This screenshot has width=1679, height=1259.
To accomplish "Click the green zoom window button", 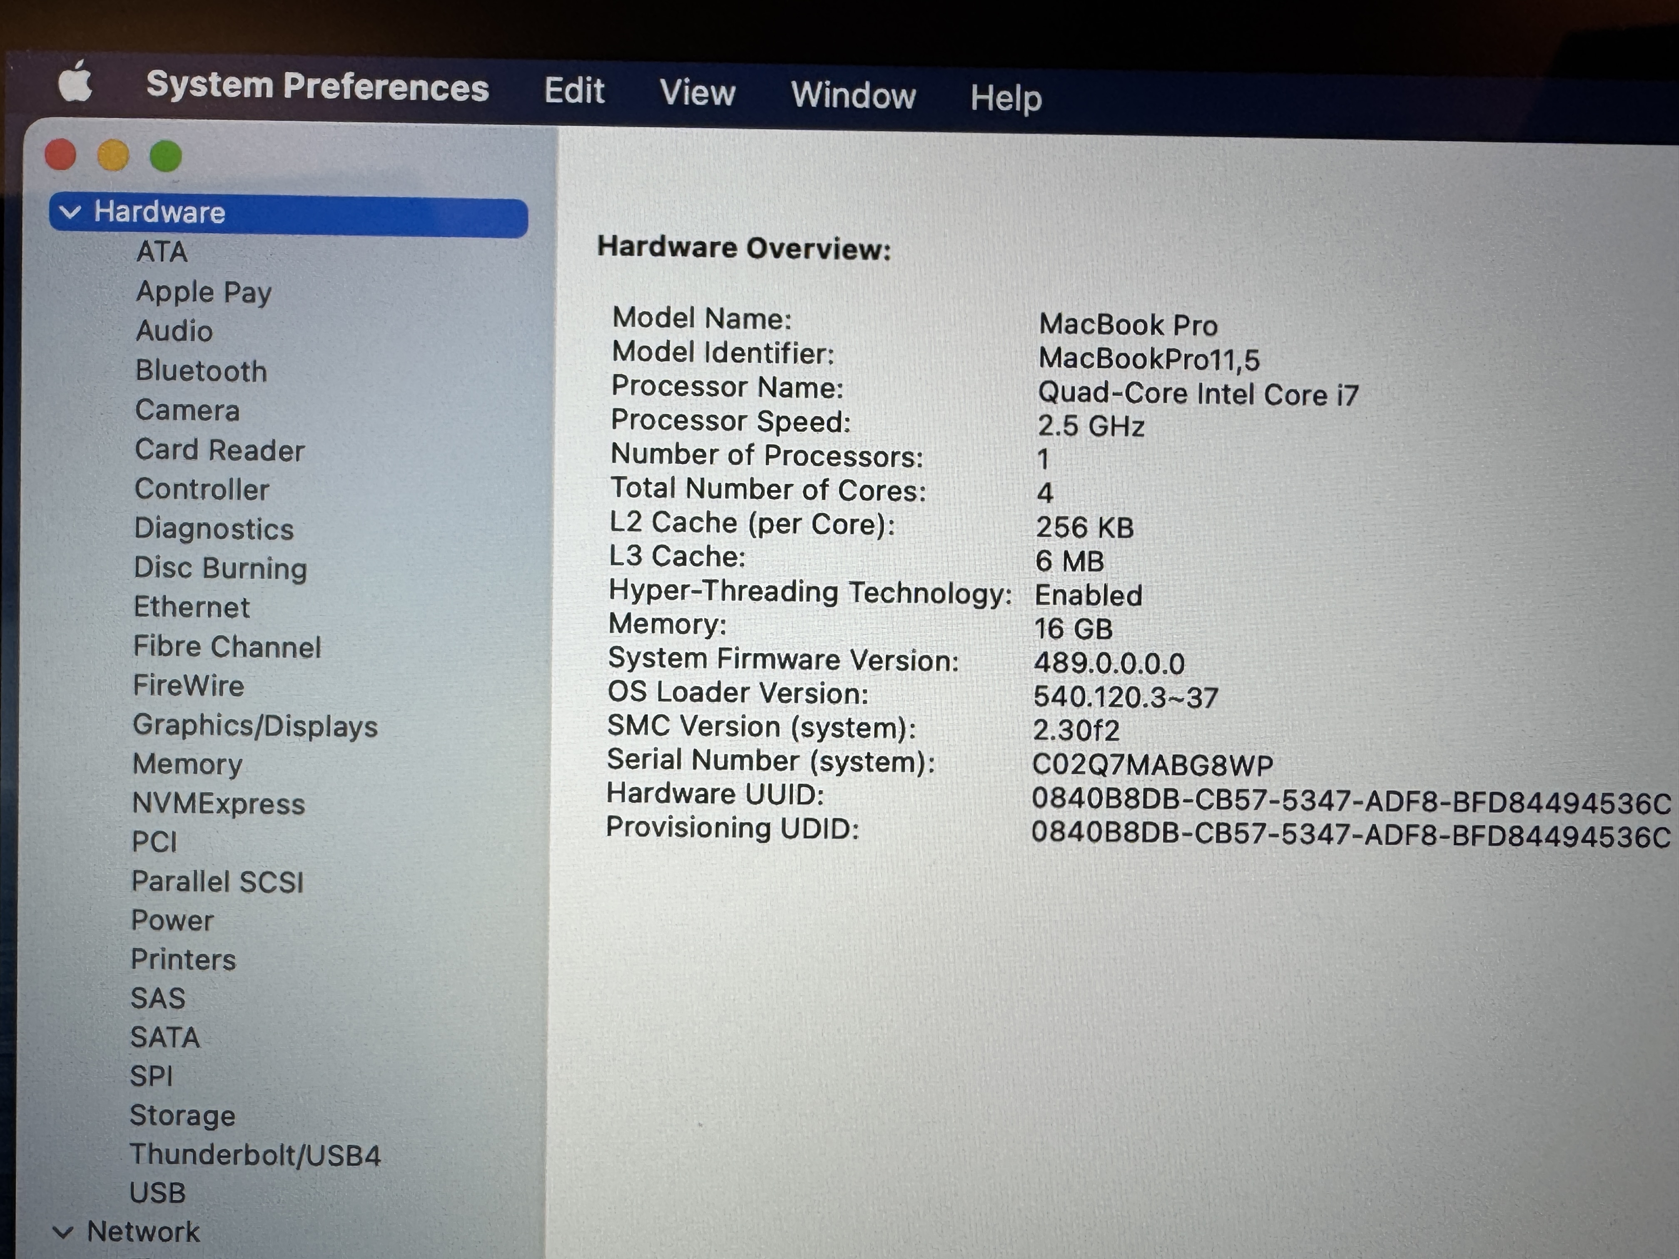I will tap(165, 157).
